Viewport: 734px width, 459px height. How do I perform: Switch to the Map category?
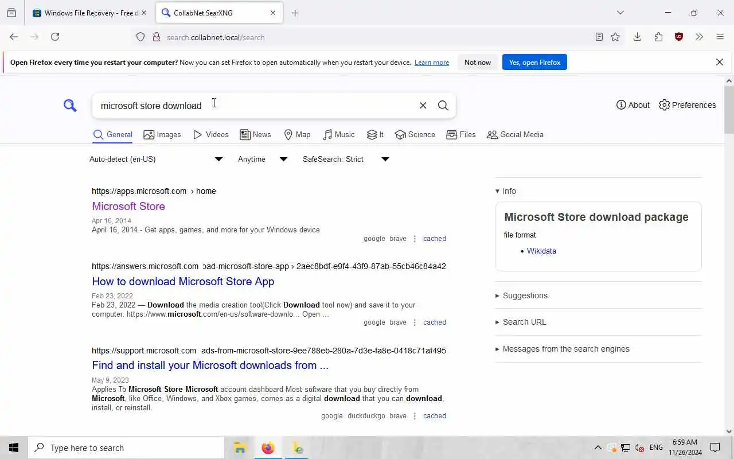tap(297, 134)
